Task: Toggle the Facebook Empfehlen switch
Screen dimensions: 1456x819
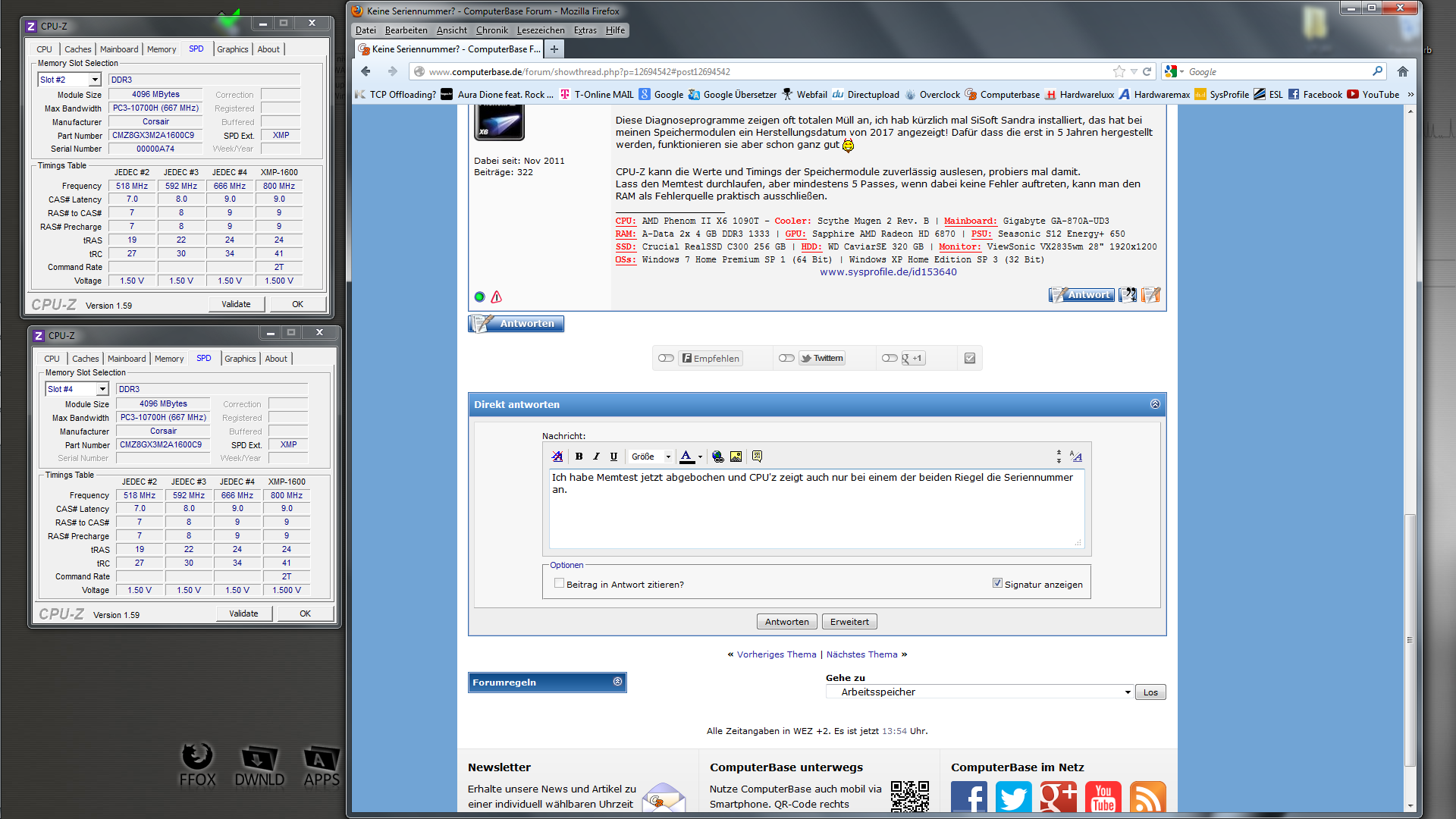Action: pyautogui.click(x=666, y=358)
